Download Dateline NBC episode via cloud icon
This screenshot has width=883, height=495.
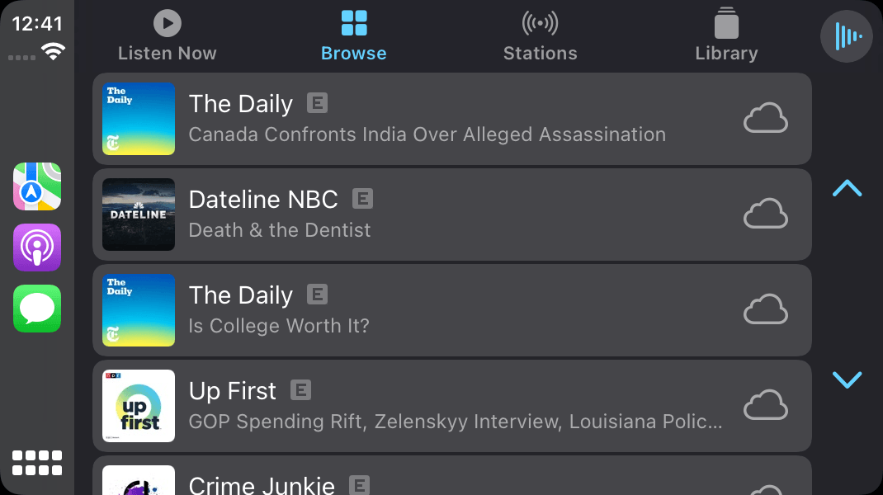click(766, 214)
